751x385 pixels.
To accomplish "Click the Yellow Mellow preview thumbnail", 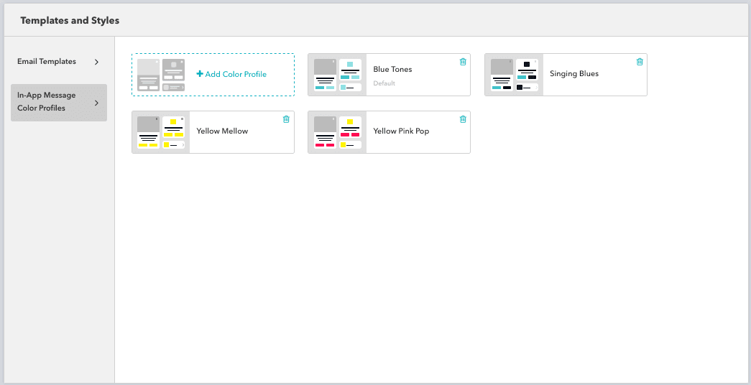I will pyautogui.click(x=160, y=132).
